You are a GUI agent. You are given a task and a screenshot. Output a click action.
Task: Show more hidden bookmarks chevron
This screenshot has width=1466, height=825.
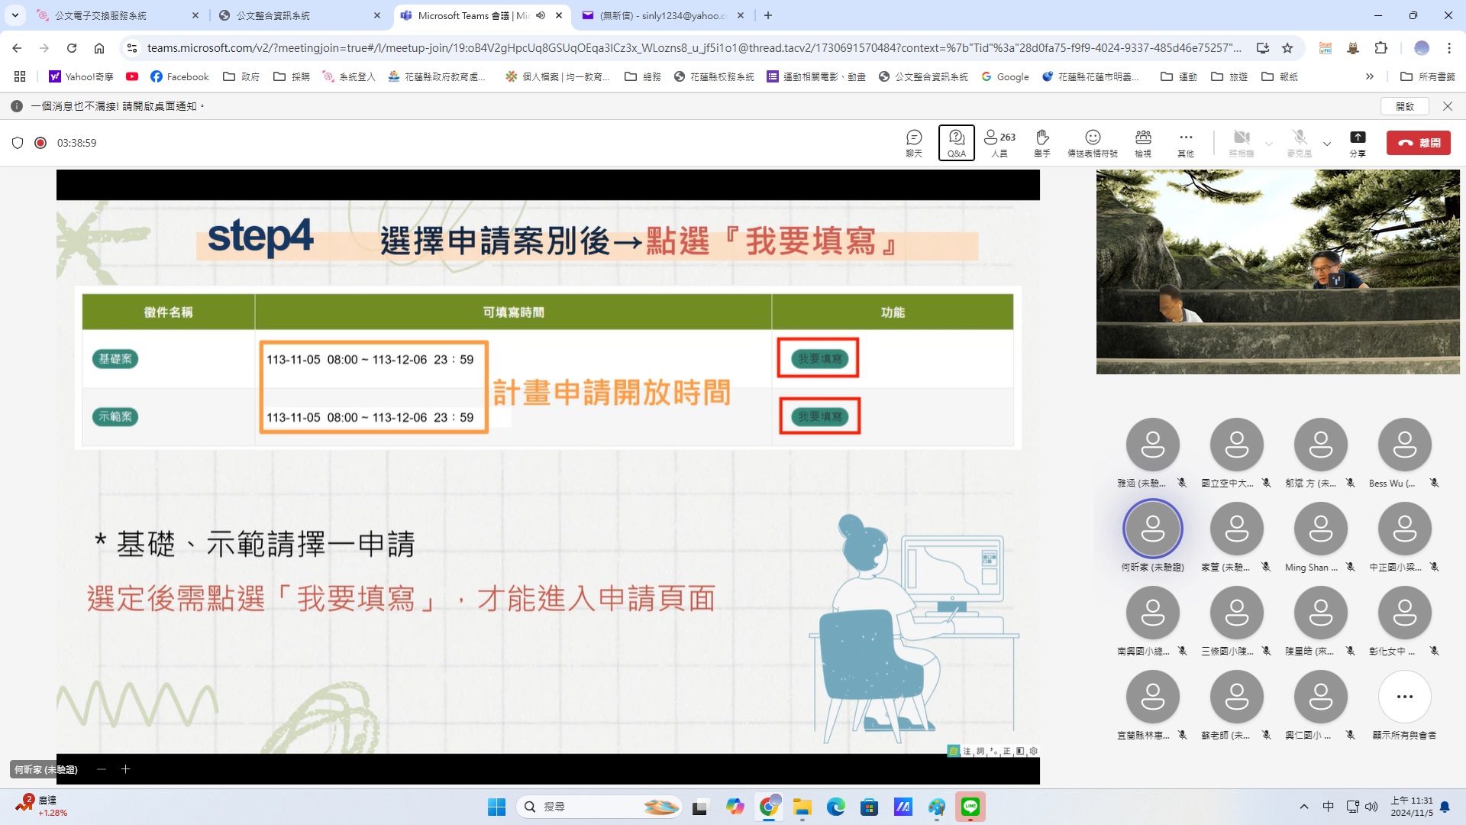(1370, 76)
